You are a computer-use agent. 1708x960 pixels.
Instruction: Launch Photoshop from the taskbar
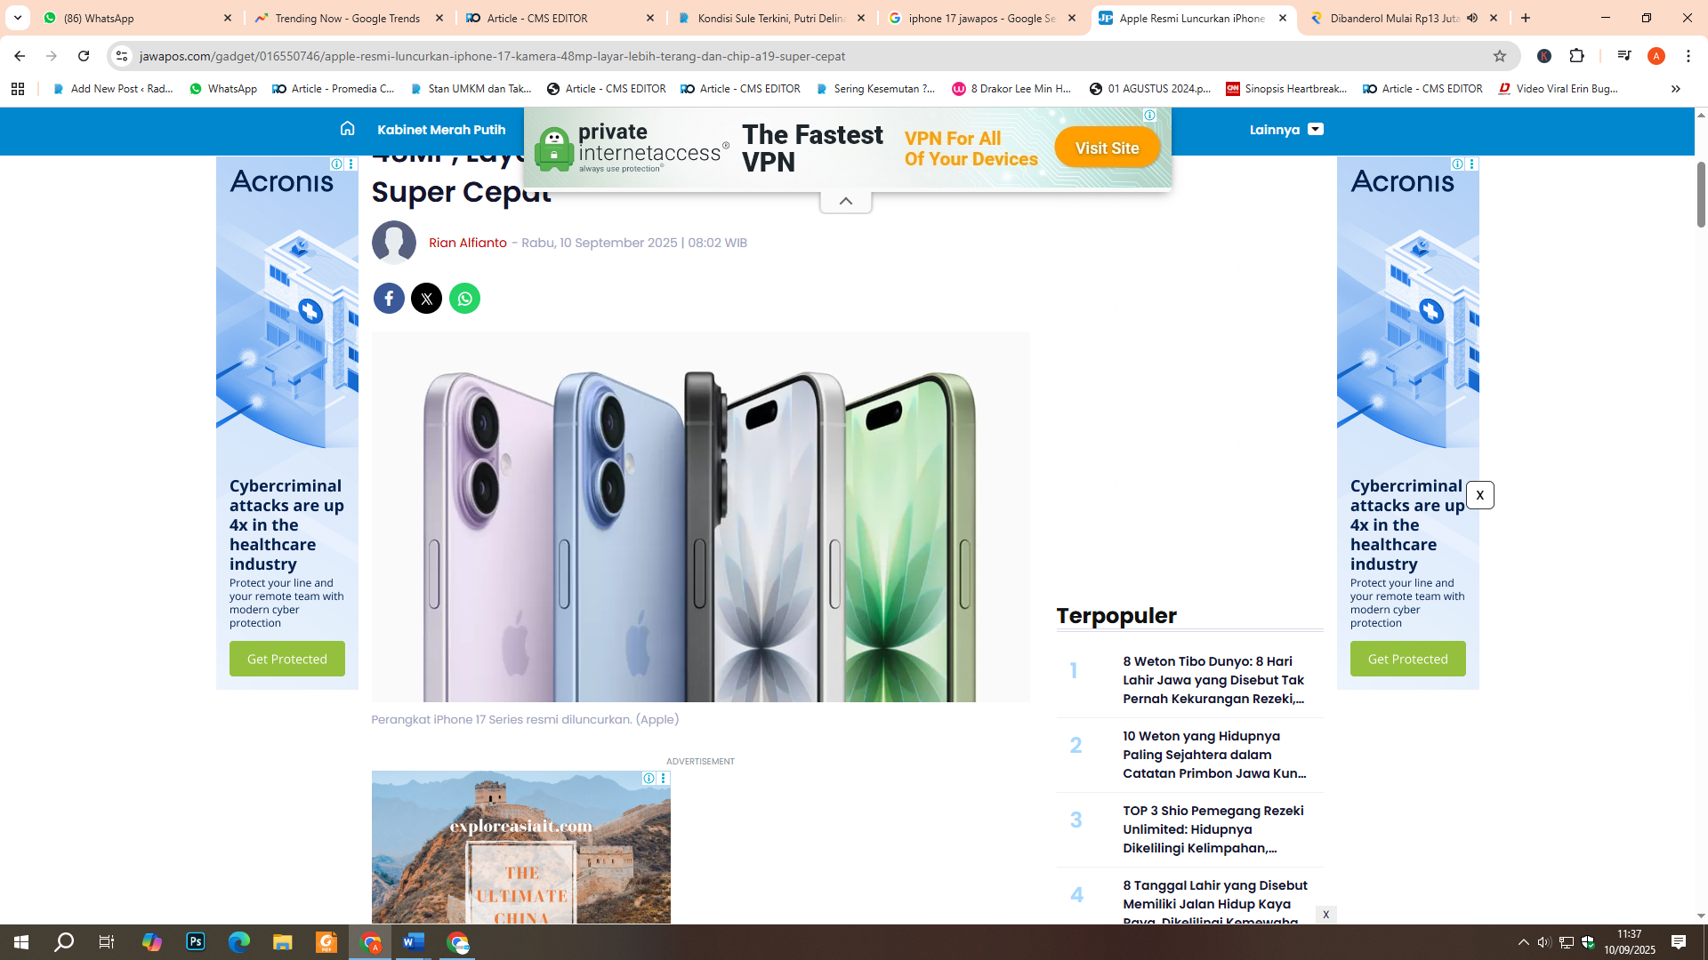click(x=195, y=941)
